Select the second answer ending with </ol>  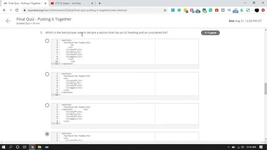(x=47, y=74)
